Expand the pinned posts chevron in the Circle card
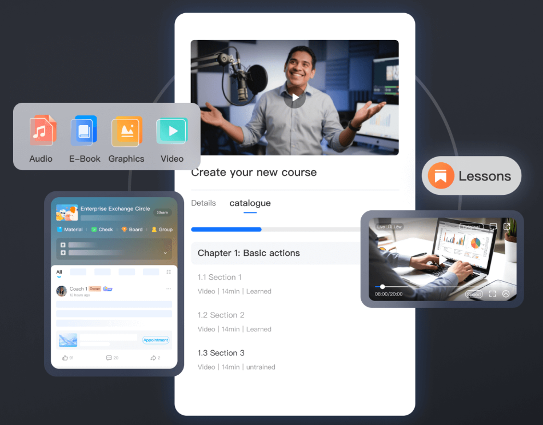The height and width of the screenshot is (425, 543). tap(165, 252)
